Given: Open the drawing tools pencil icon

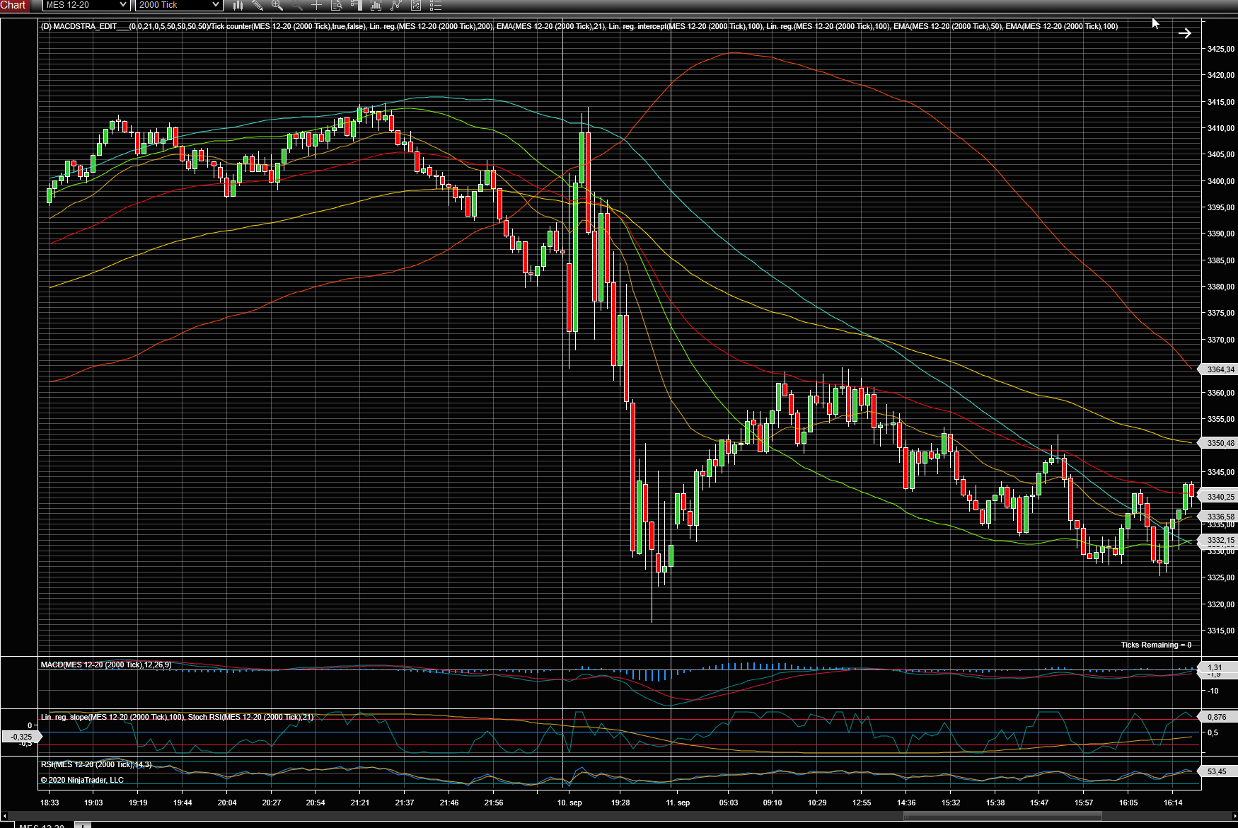Looking at the screenshot, I should click(258, 6).
